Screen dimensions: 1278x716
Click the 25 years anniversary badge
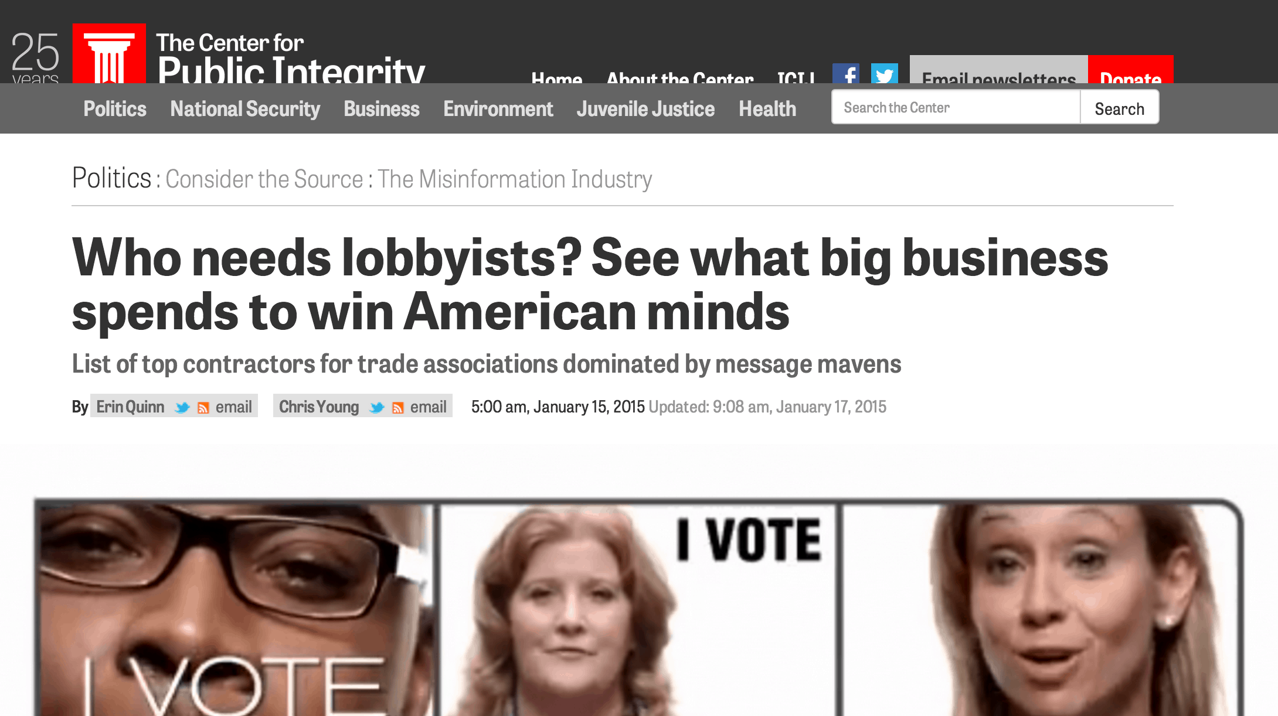click(x=35, y=57)
